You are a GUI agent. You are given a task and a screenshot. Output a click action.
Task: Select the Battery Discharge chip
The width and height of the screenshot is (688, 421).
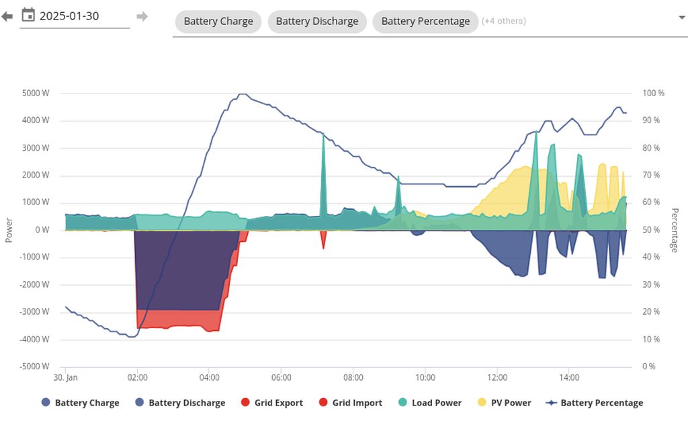pos(317,22)
